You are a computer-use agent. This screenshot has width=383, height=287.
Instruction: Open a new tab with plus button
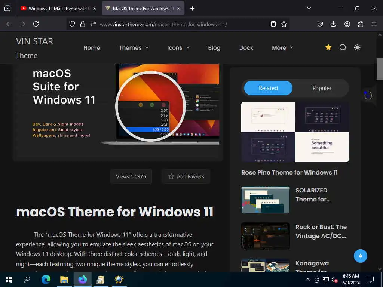point(193,9)
